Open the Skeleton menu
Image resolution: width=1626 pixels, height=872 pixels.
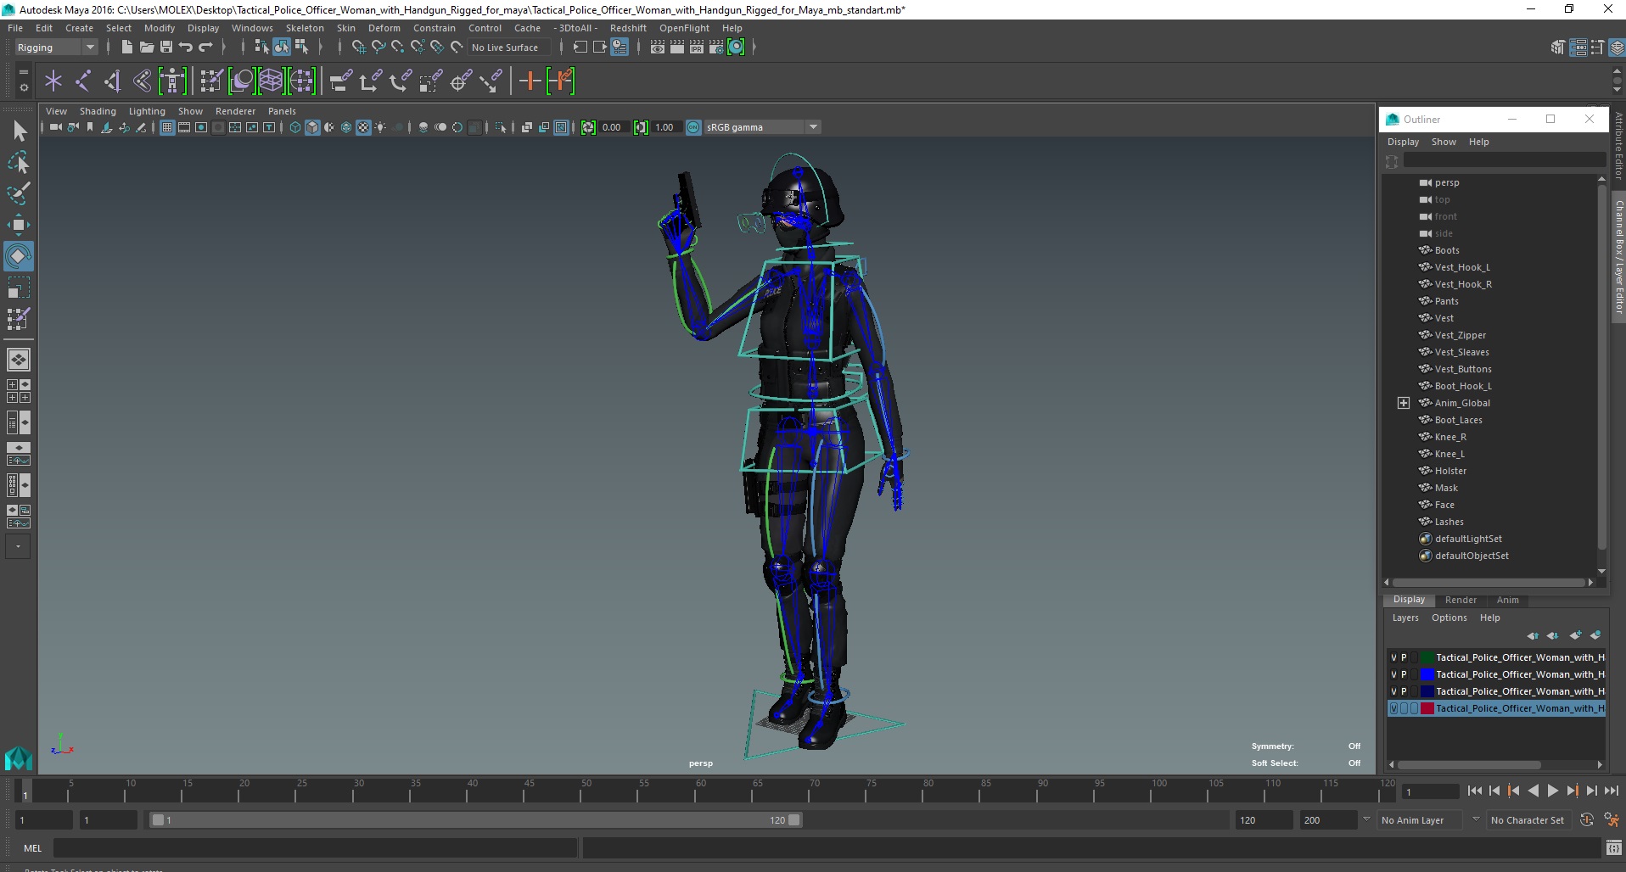[x=305, y=28]
